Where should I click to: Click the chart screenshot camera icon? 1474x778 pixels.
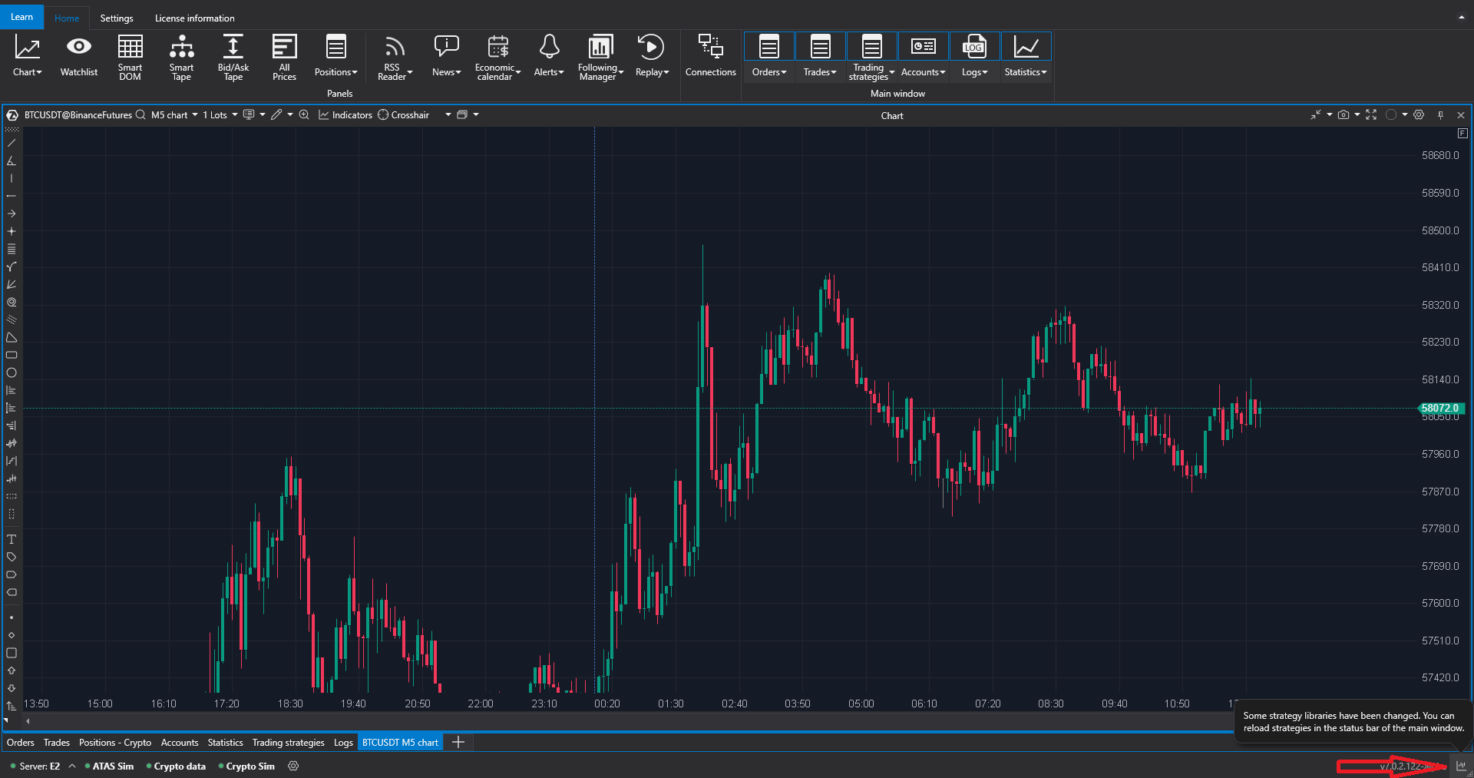1343,115
